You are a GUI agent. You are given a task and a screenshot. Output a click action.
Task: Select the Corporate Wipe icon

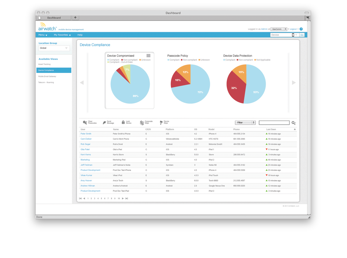(142, 123)
